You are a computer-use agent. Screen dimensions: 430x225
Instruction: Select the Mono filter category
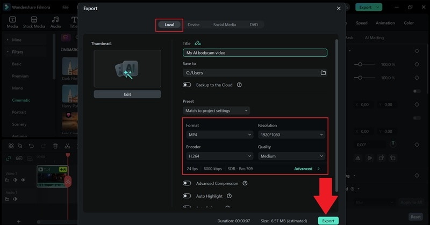(x=17, y=88)
